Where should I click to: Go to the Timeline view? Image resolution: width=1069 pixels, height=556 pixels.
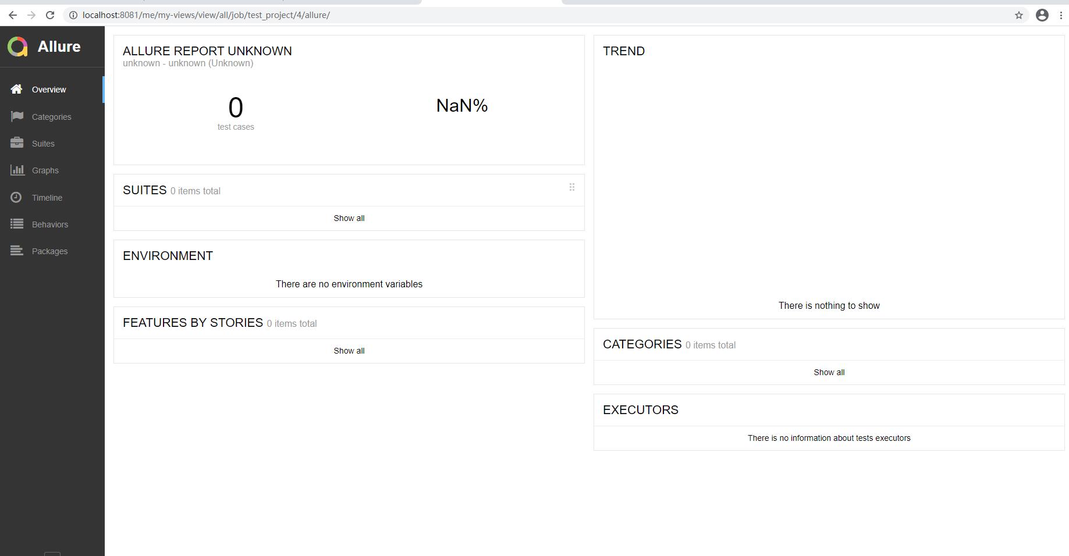(x=52, y=198)
